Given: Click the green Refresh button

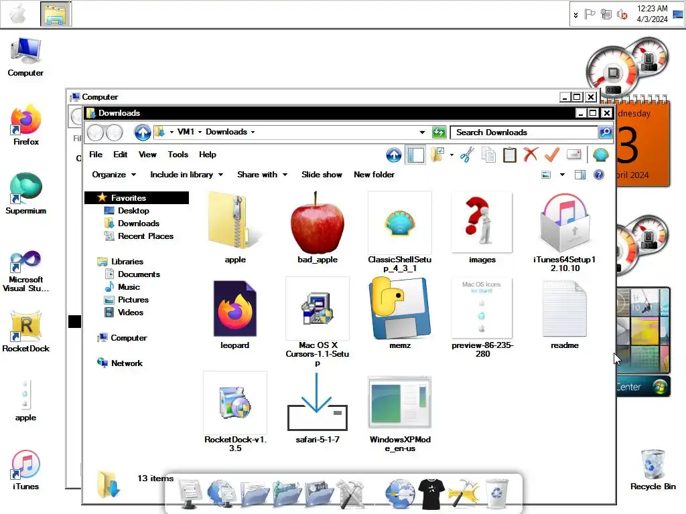Looking at the screenshot, I should click(x=439, y=132).
